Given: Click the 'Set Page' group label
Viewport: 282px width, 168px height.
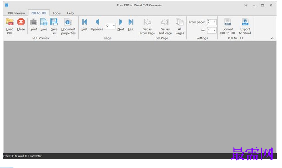Looking at the screenshot, I should [x=162, y=38].
